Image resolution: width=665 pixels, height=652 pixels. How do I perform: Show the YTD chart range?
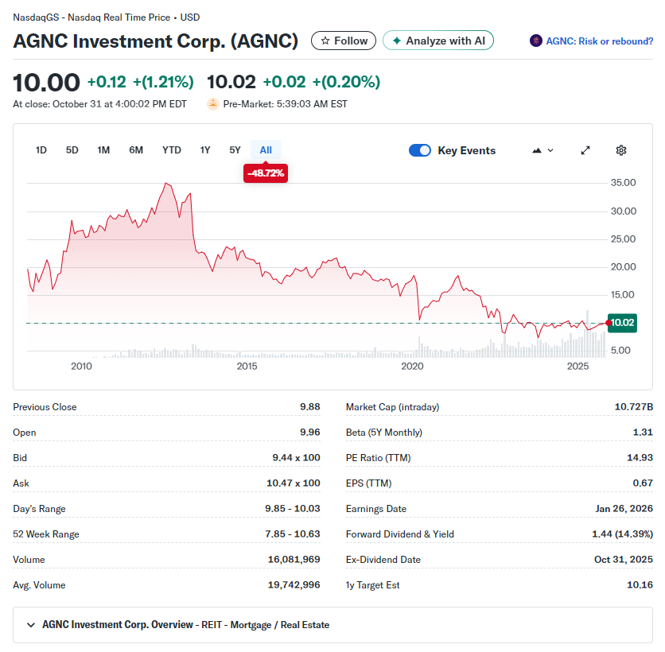click(x=172, y=150)
